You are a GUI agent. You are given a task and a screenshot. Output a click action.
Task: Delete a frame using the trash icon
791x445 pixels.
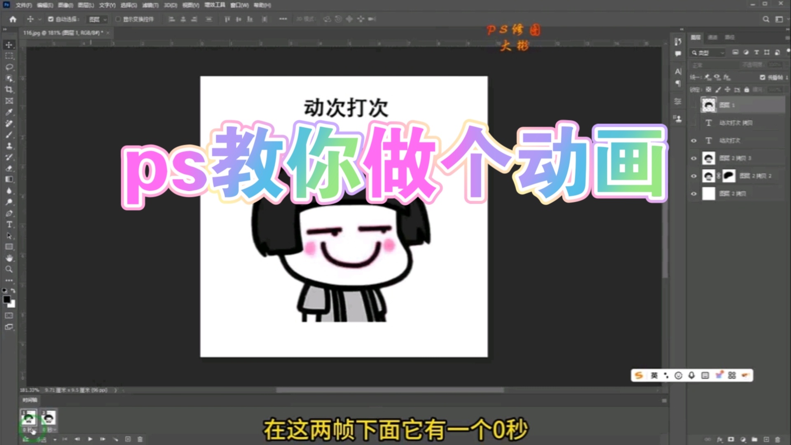click(x=139, y=439)
